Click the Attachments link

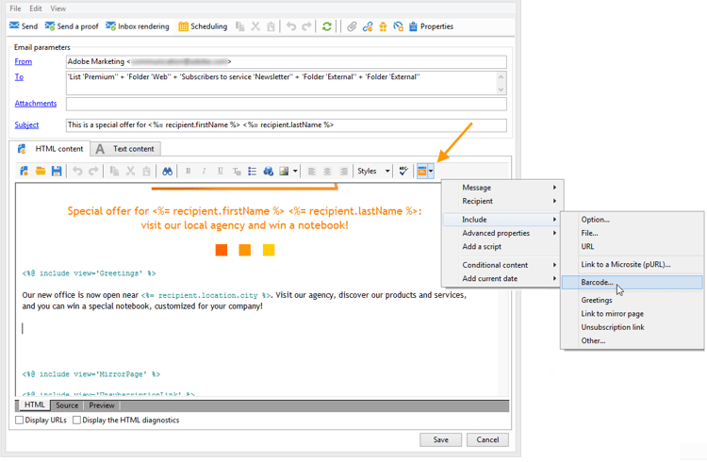pyautogui.click(x=36, y=104)
